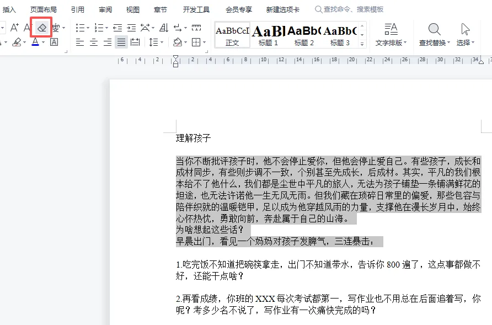Click the character border icon
Screen dimensions: 492x325
click(54, 42)
